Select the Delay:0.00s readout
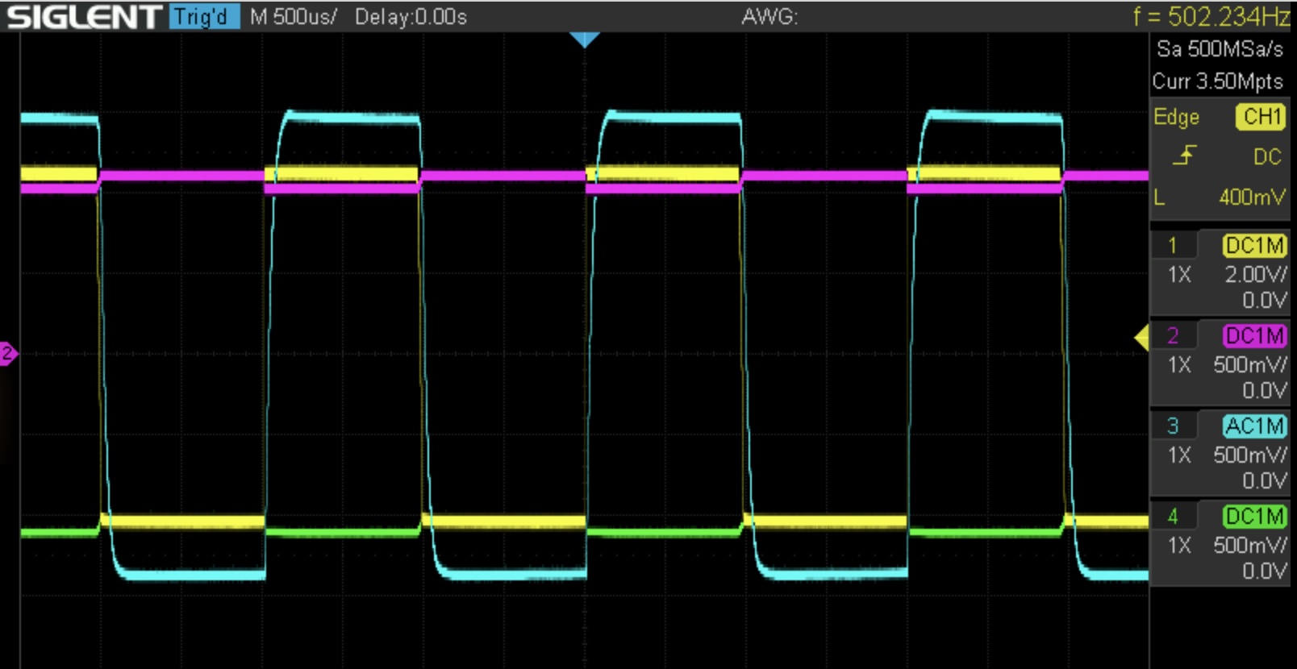 tap(411, 16)
